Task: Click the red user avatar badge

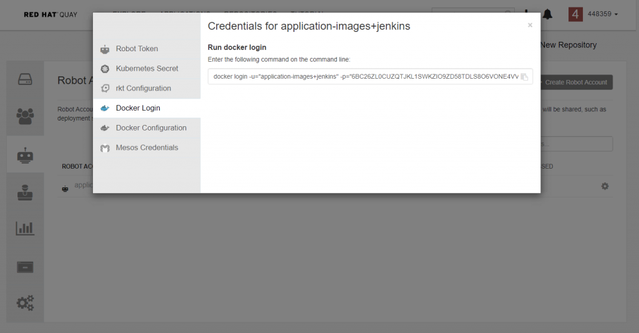Action: click(575, 14)
